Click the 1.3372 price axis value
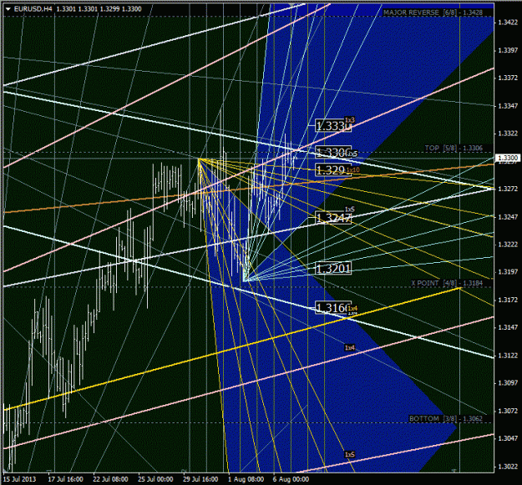522x485 pixels. tap(508, 78)
